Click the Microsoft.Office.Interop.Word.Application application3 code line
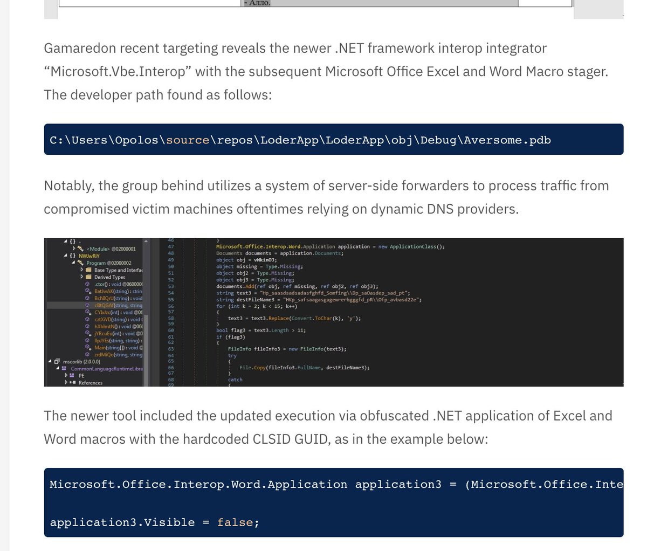This screenshot has height=551, width=647. (x=336, y=484)
